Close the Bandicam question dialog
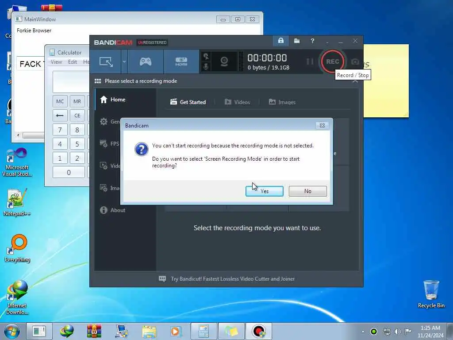The width and height of the screenshot is (453, 340). point(322,125)
